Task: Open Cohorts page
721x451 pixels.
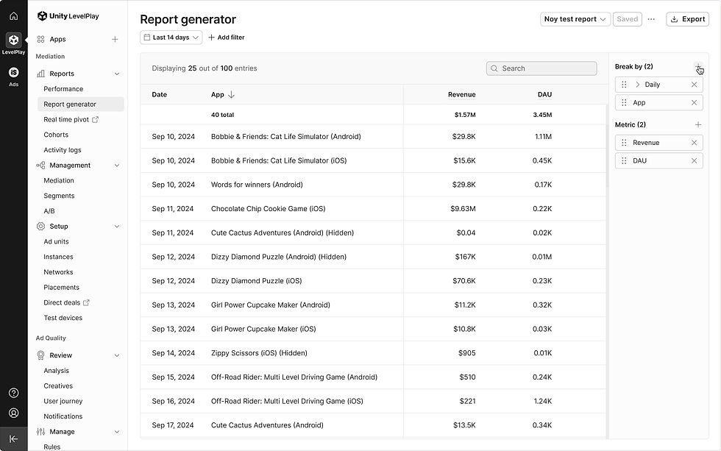Action: tap(56, 135)
